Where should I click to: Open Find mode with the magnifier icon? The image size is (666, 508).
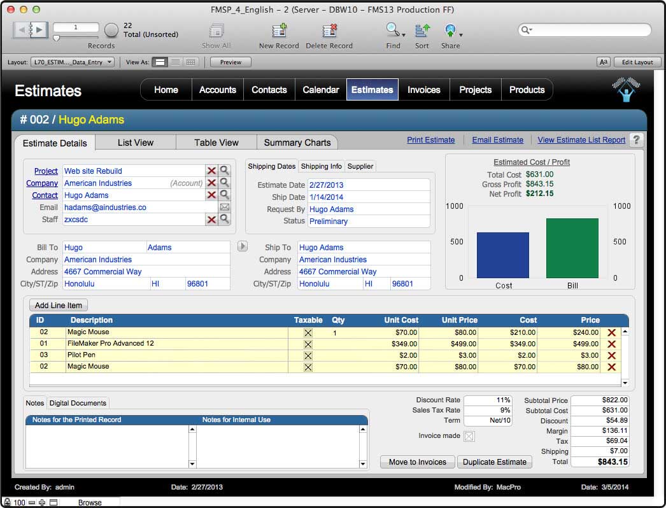point(392,30)
